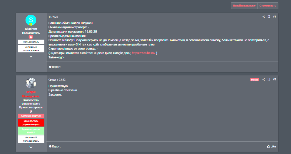Expand Skachtm's user info chevron
The height and width of the screenshot is (154, 291).
click(x=31, y=57)
